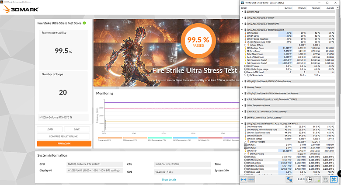Click the 3DMark logo
This screenshot has width=341, height=185.
point(21,9)
